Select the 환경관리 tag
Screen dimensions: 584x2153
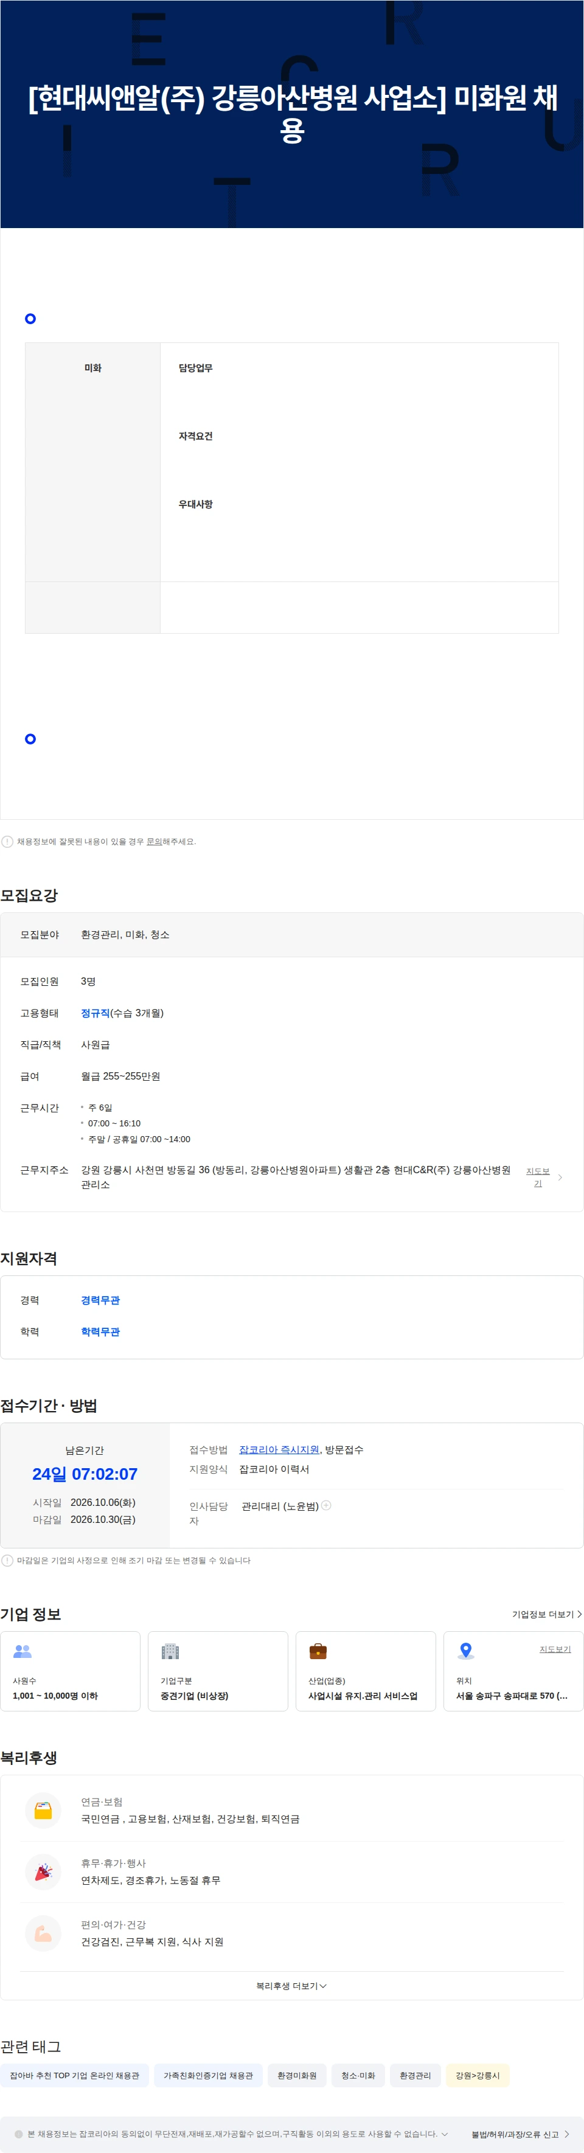point(415,2075)
